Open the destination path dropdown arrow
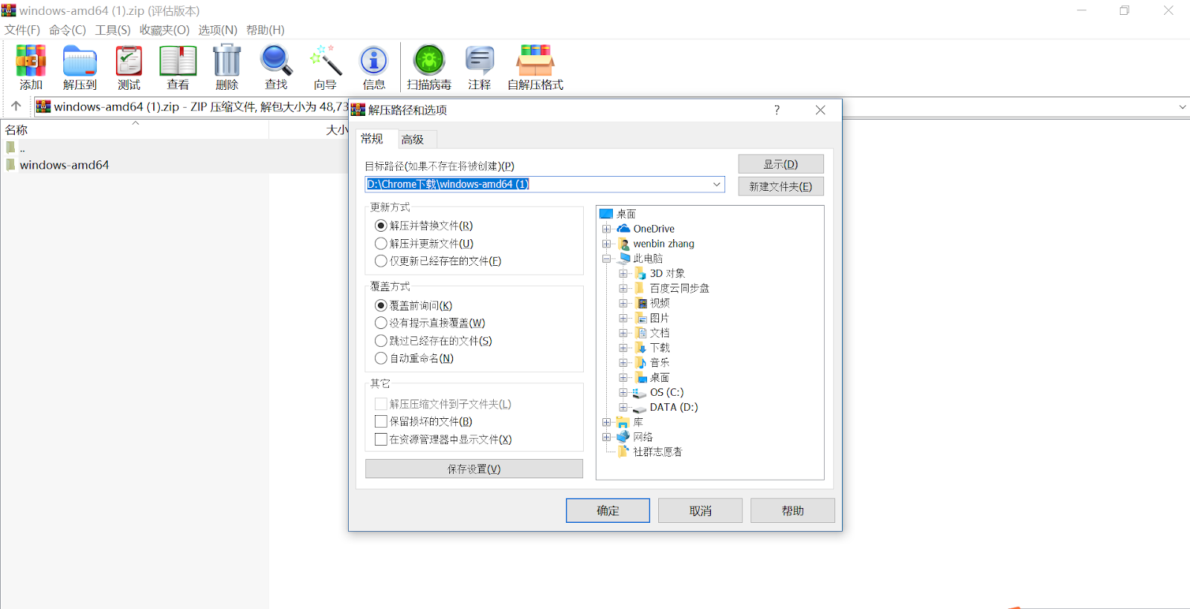The height and width of the screenshot is (609, 1190). coord(717,184)
